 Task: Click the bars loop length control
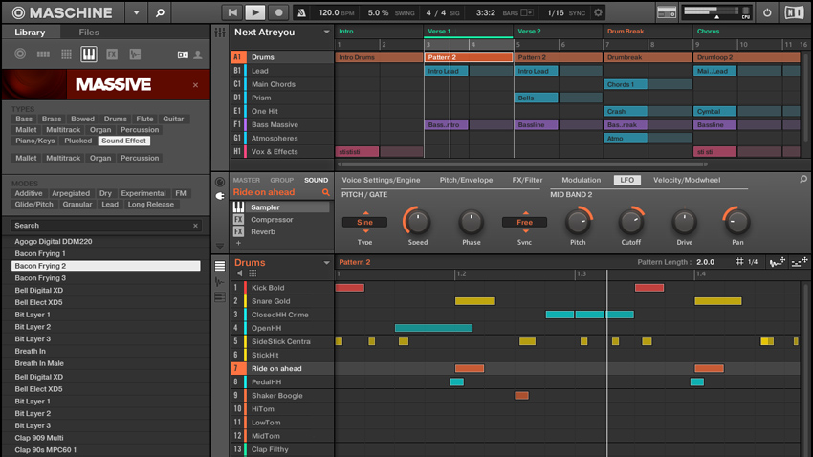tap(526, 12)
